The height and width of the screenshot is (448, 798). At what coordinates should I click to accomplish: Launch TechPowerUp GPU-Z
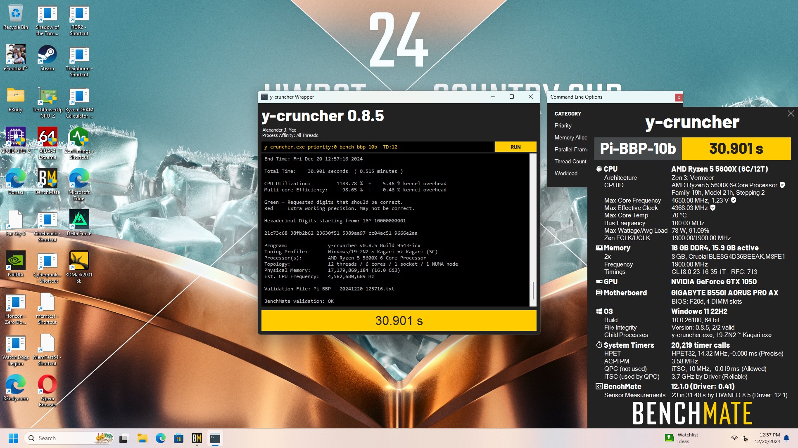click(47, 103)
